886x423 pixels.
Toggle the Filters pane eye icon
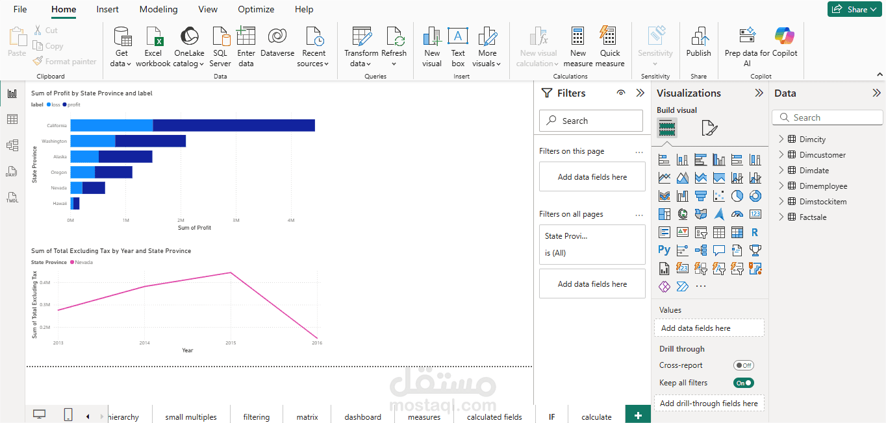(621, 93)
